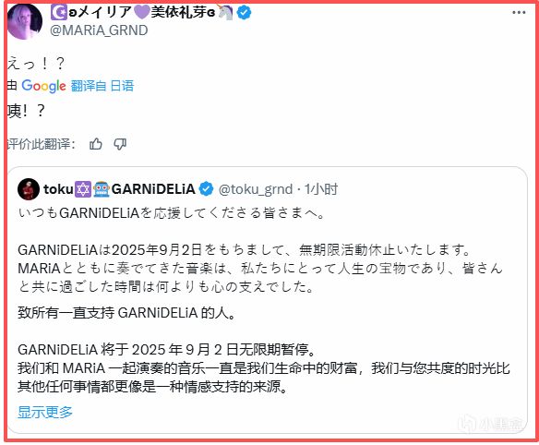Open the @MARiA_GRND handle
This screenshot has width=539, height=445.
click(99, 30)
